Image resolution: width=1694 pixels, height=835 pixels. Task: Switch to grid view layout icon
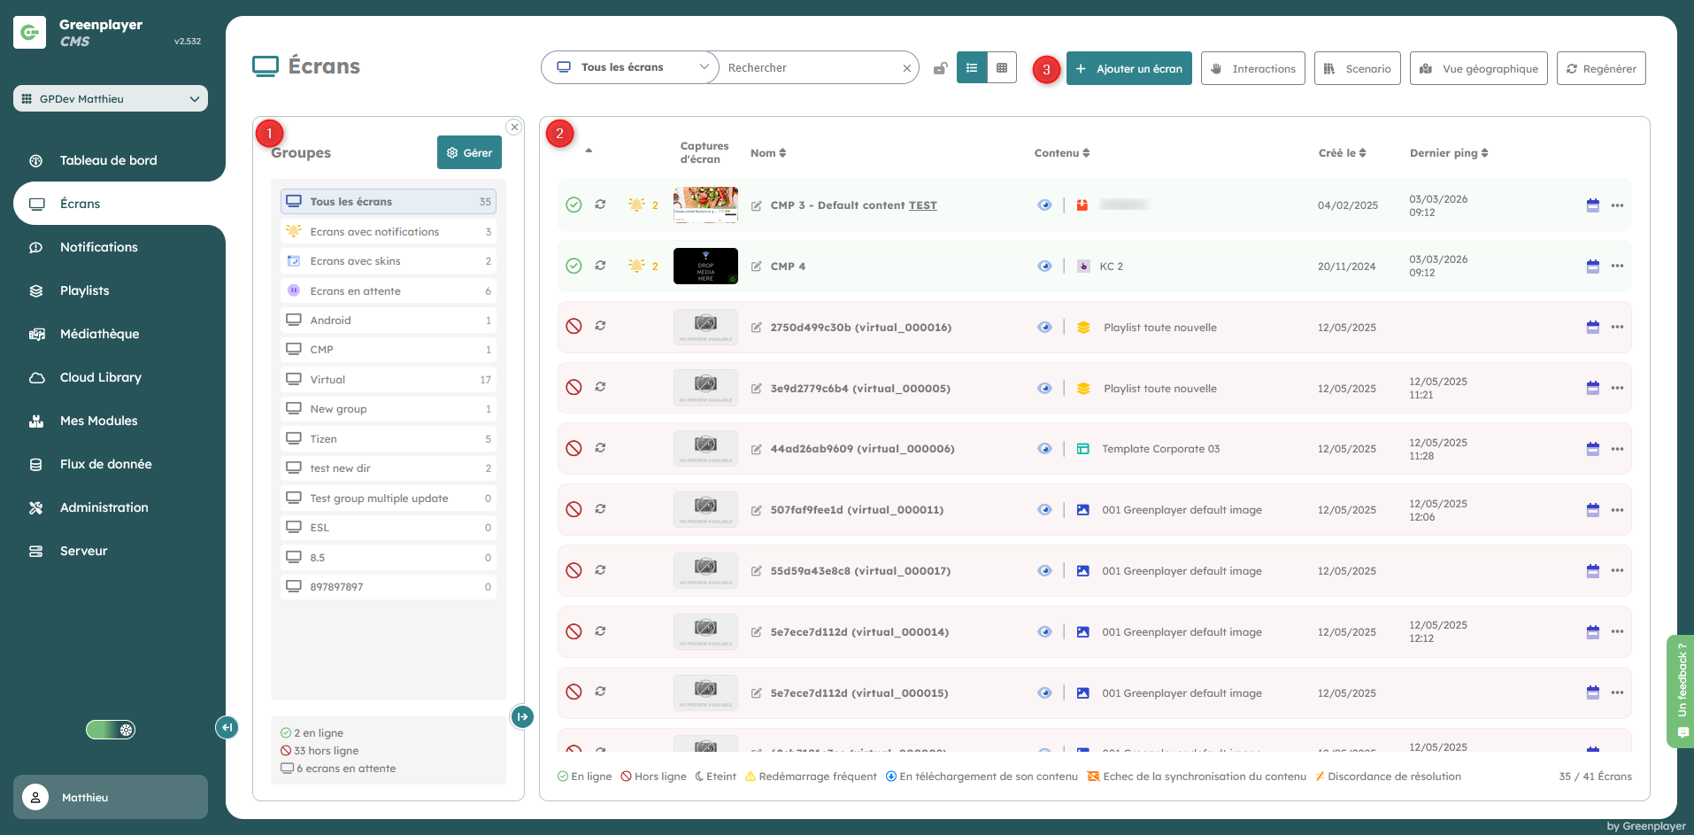pyautogui.click(x=1001, y=68)
